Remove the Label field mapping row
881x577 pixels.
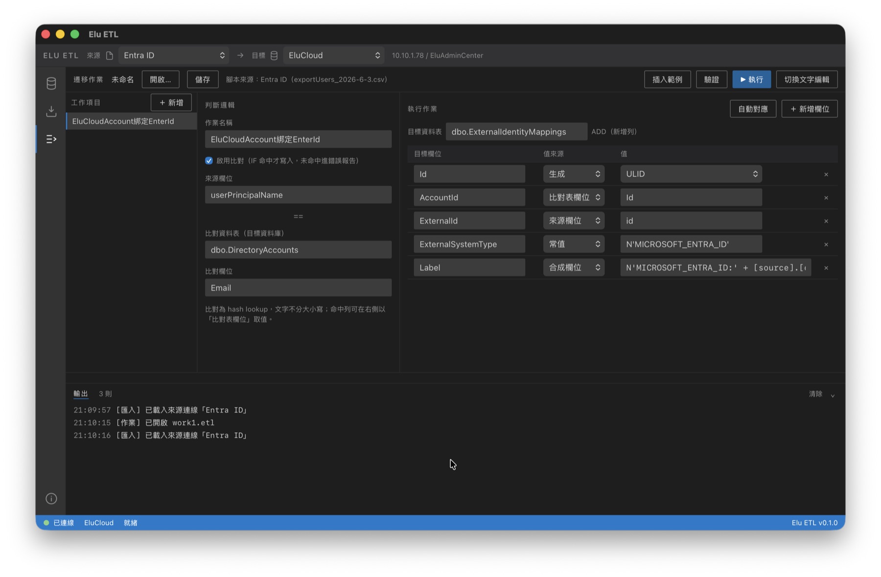(826, 268)
